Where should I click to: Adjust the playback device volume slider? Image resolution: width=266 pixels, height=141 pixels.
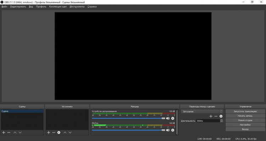click(128, 118)
